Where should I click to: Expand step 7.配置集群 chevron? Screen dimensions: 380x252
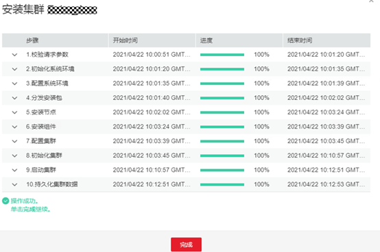(x=14, y=141)
